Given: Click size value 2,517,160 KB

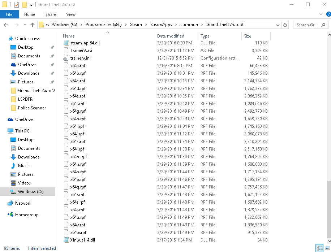Looking at the screenshot, I should tap(256, 149).
